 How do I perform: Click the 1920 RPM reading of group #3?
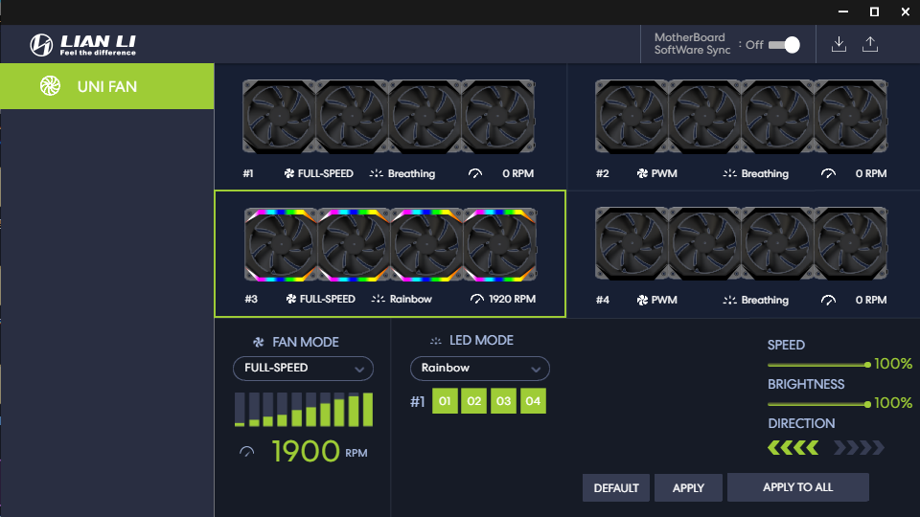pos(512,299)
